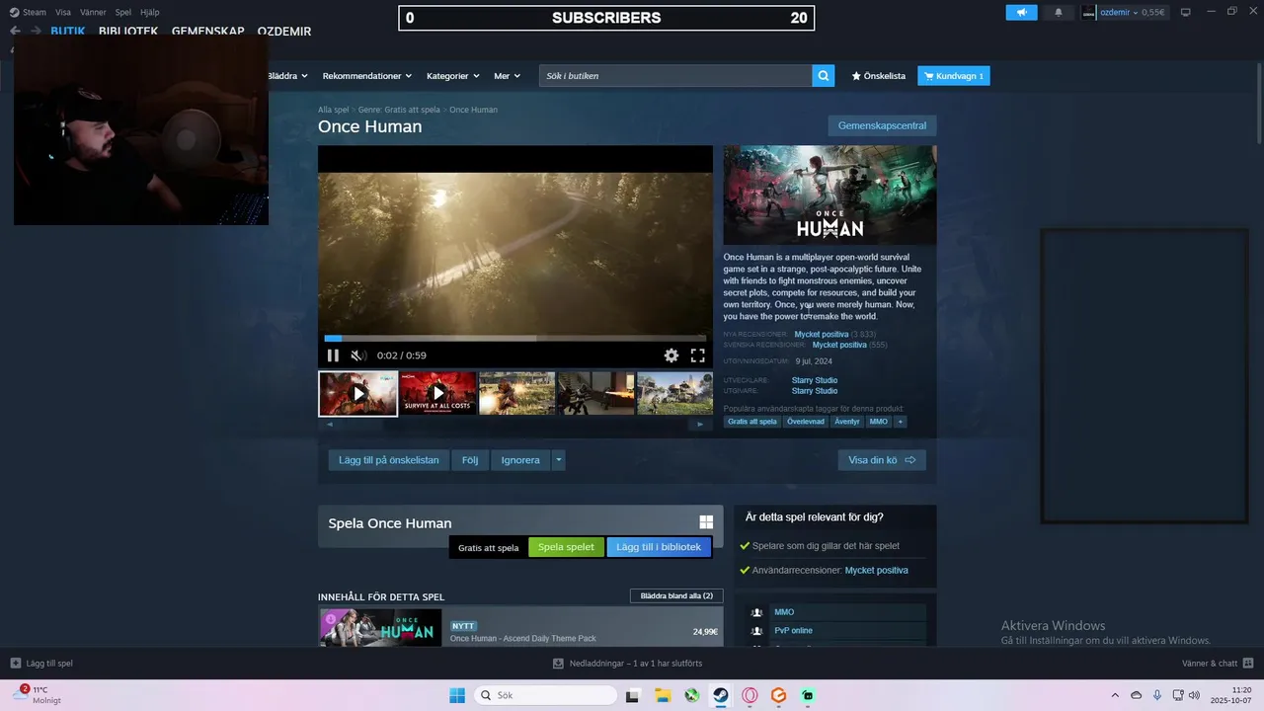Click the Big Picture monitor icon
Screen dimensions: 1264x711
(1186, 12)
